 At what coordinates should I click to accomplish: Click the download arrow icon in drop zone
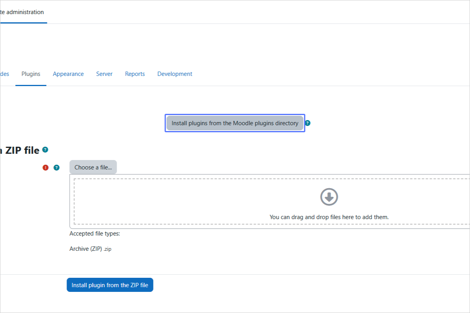tap(329, 197)
